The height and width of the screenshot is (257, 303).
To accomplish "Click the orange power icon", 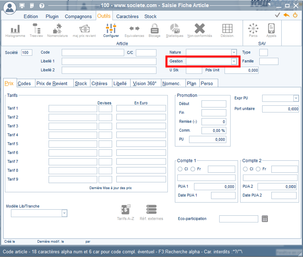I will [x=295, y=15].
